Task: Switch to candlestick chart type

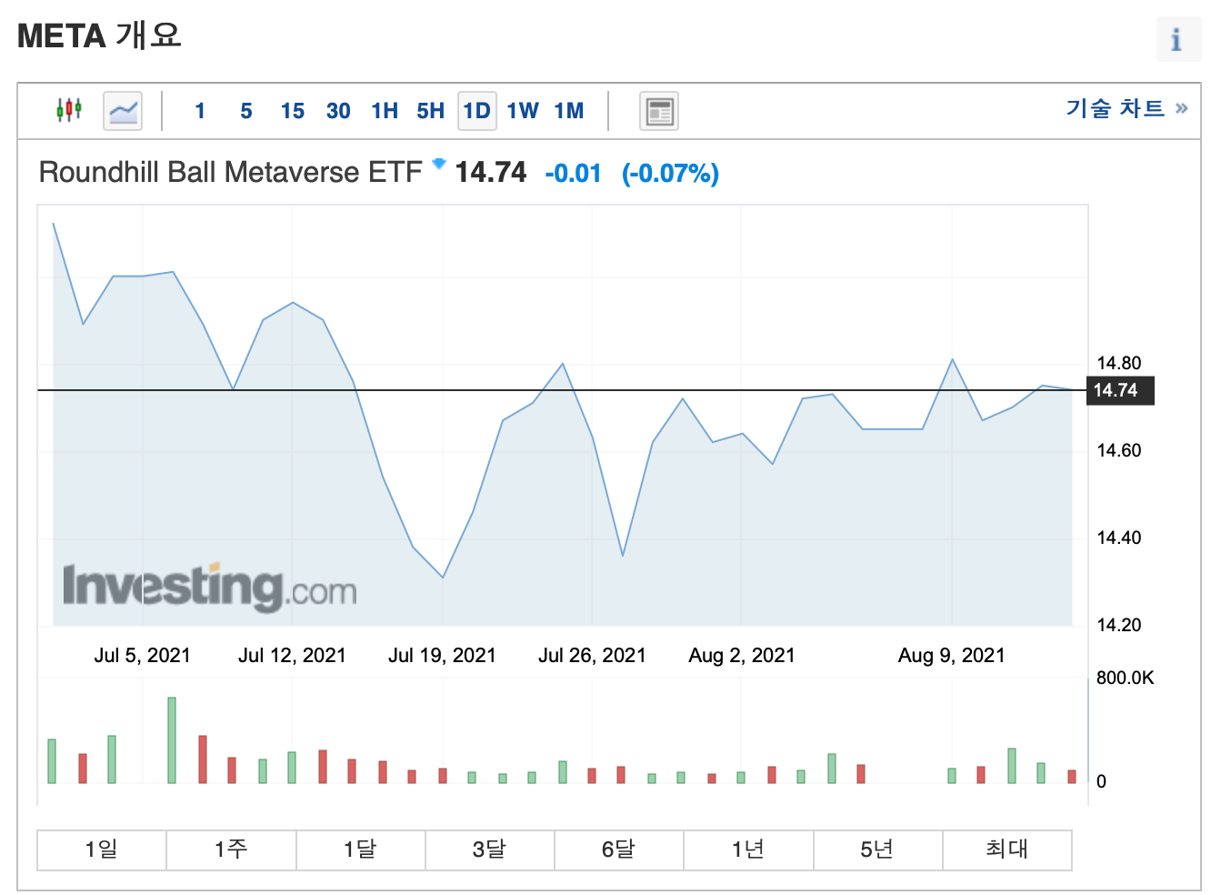Action: (x=69, y=111)
